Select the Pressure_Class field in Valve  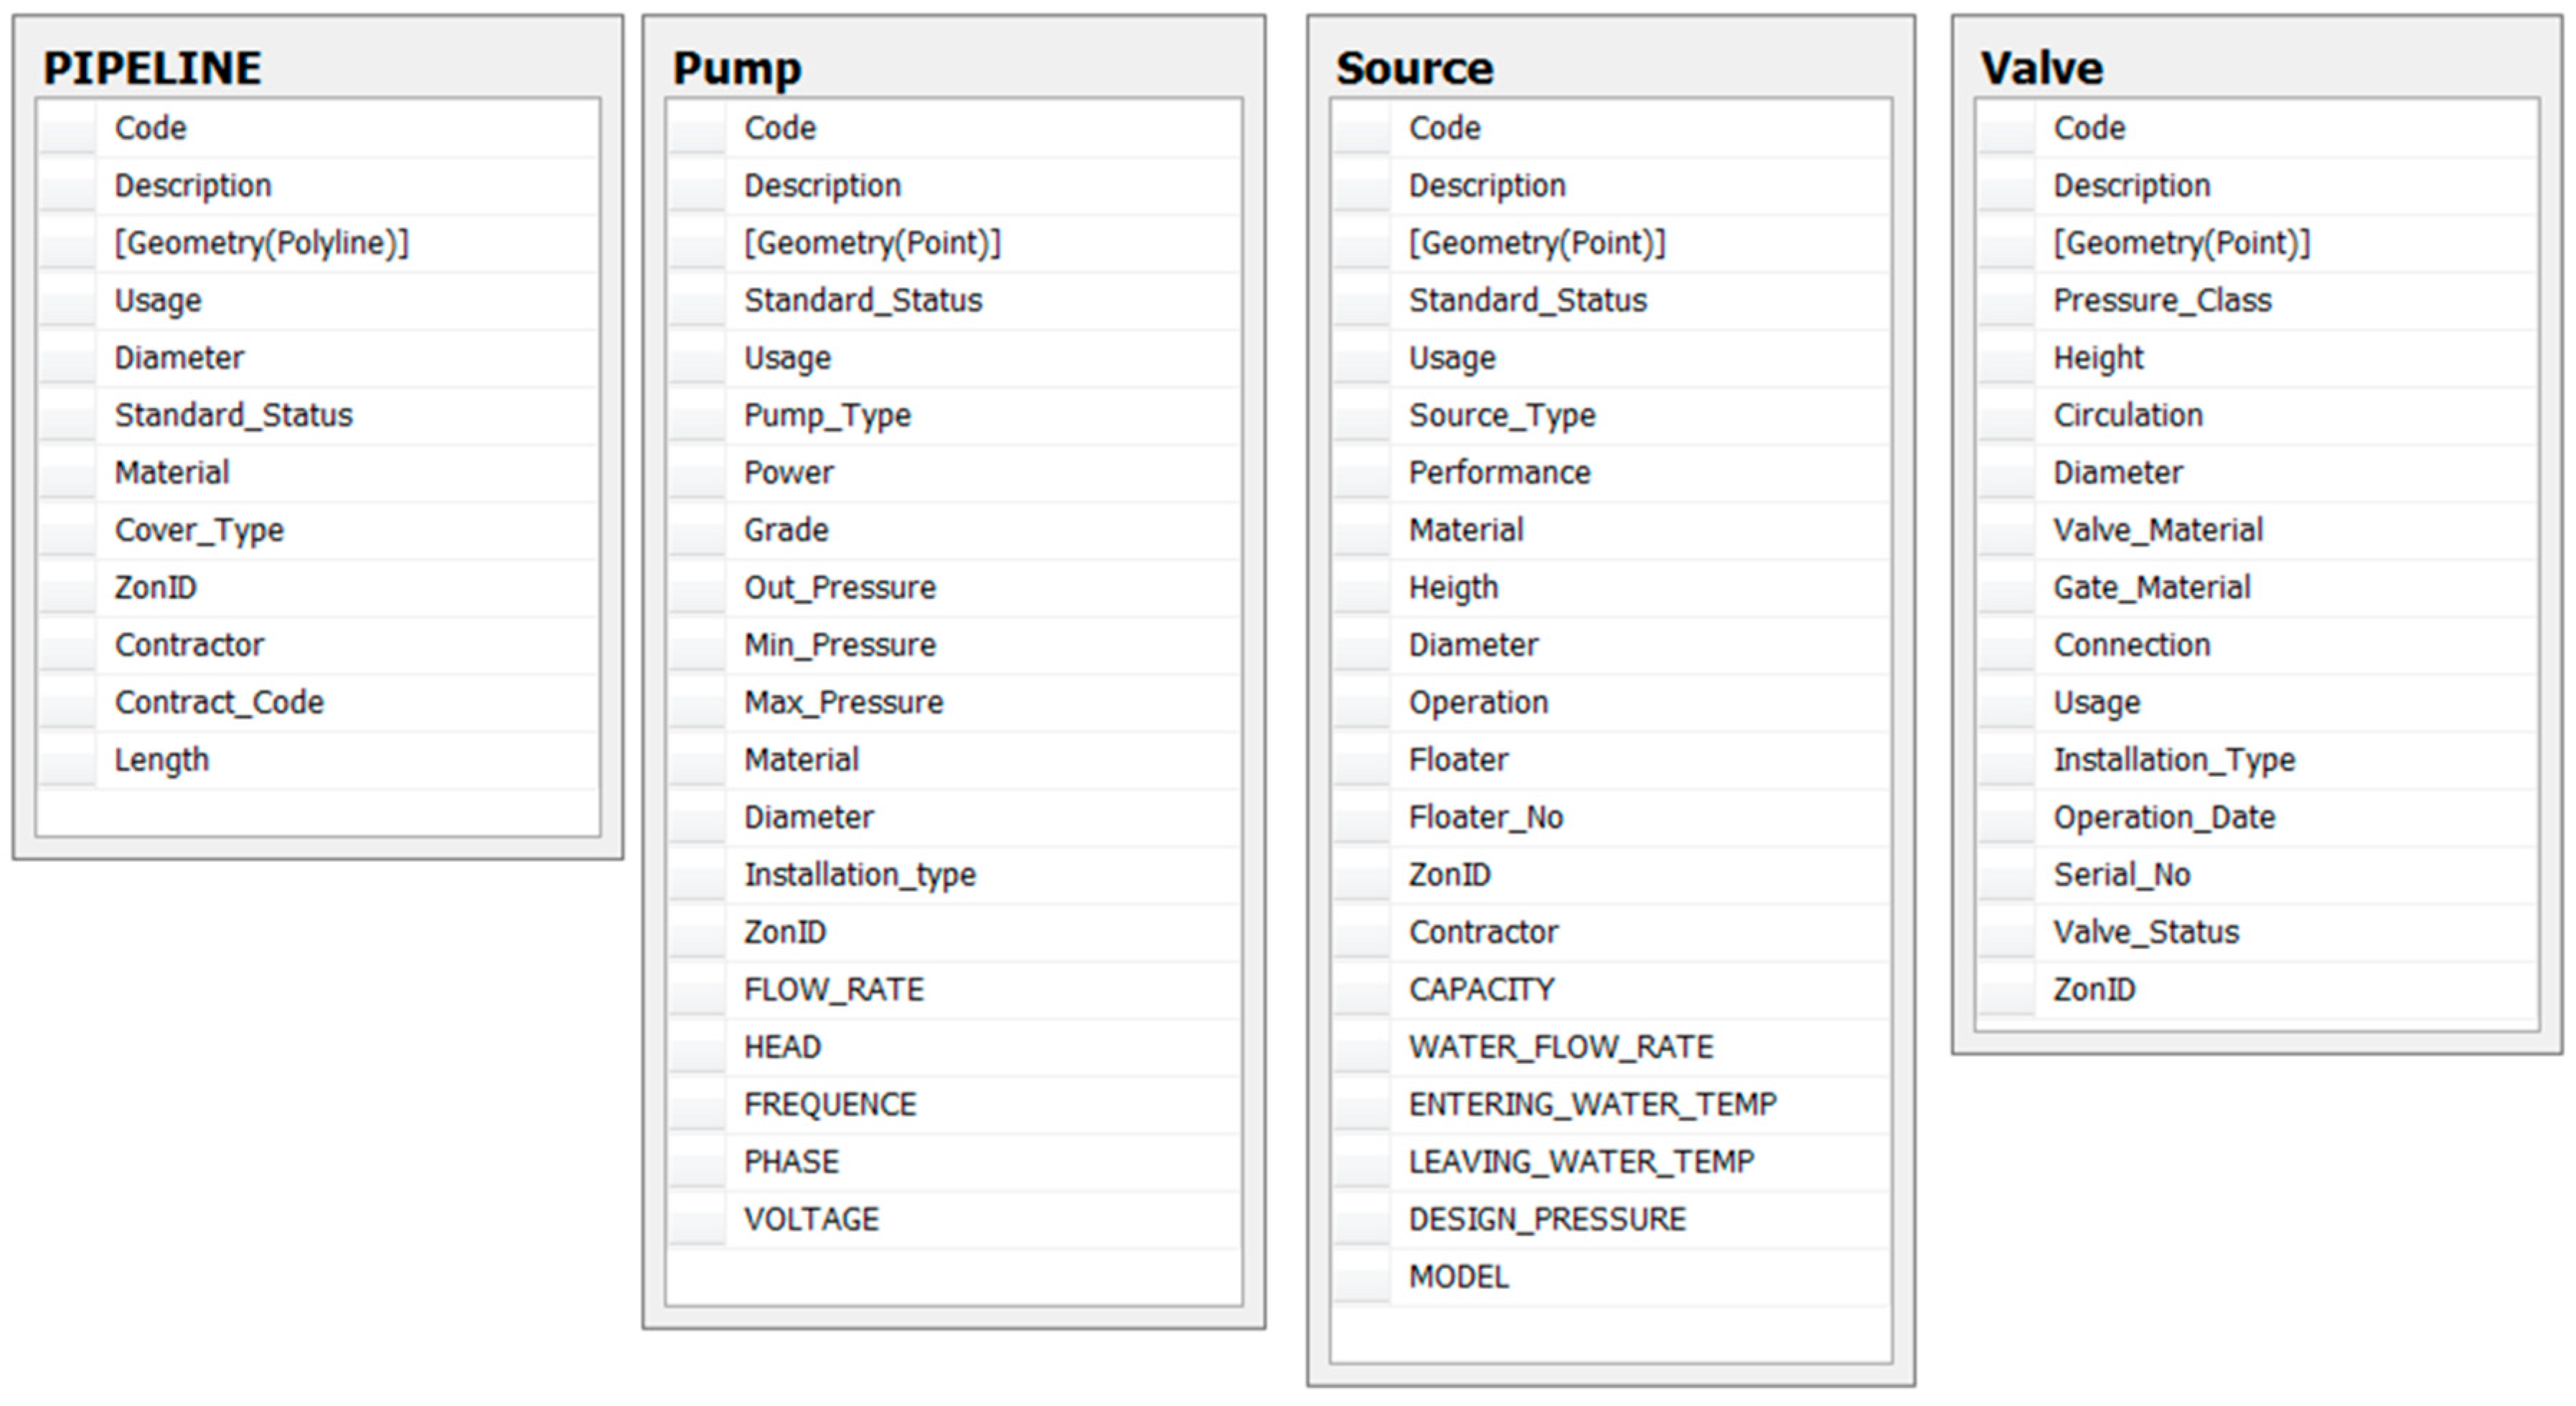2162,300
